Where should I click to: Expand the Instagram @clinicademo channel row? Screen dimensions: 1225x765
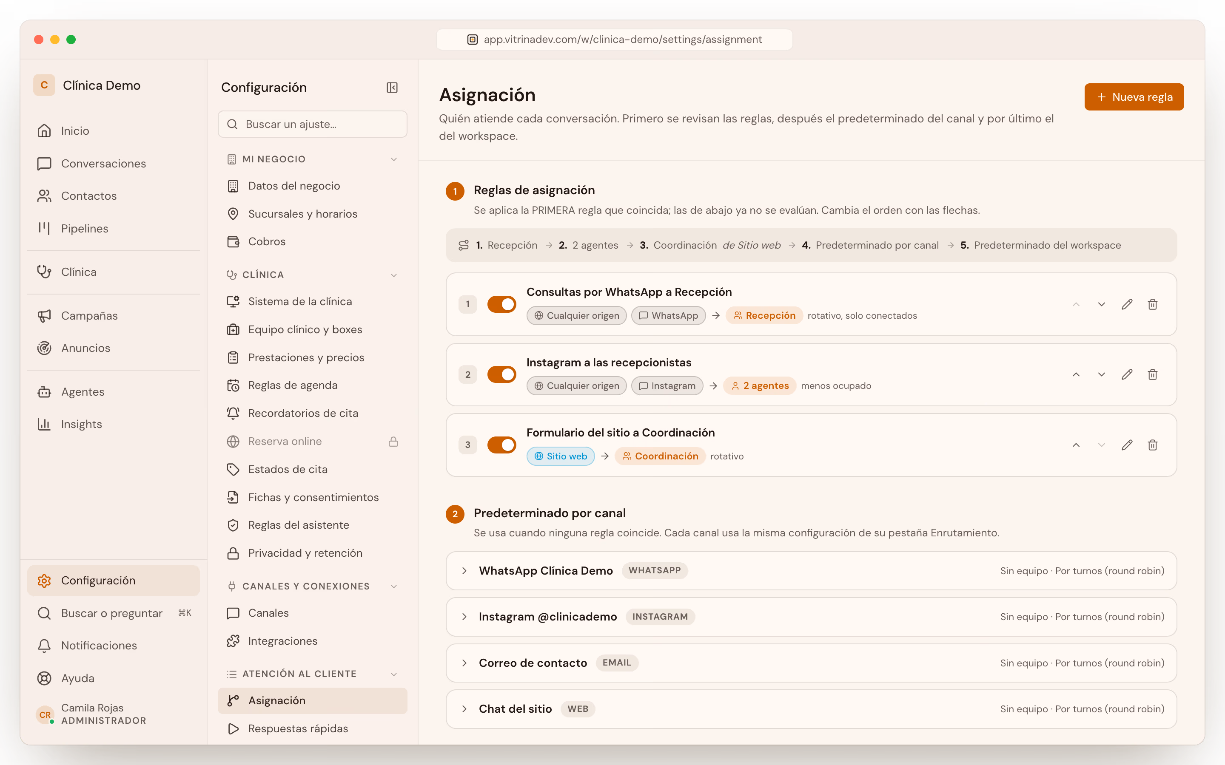[811, 617]
